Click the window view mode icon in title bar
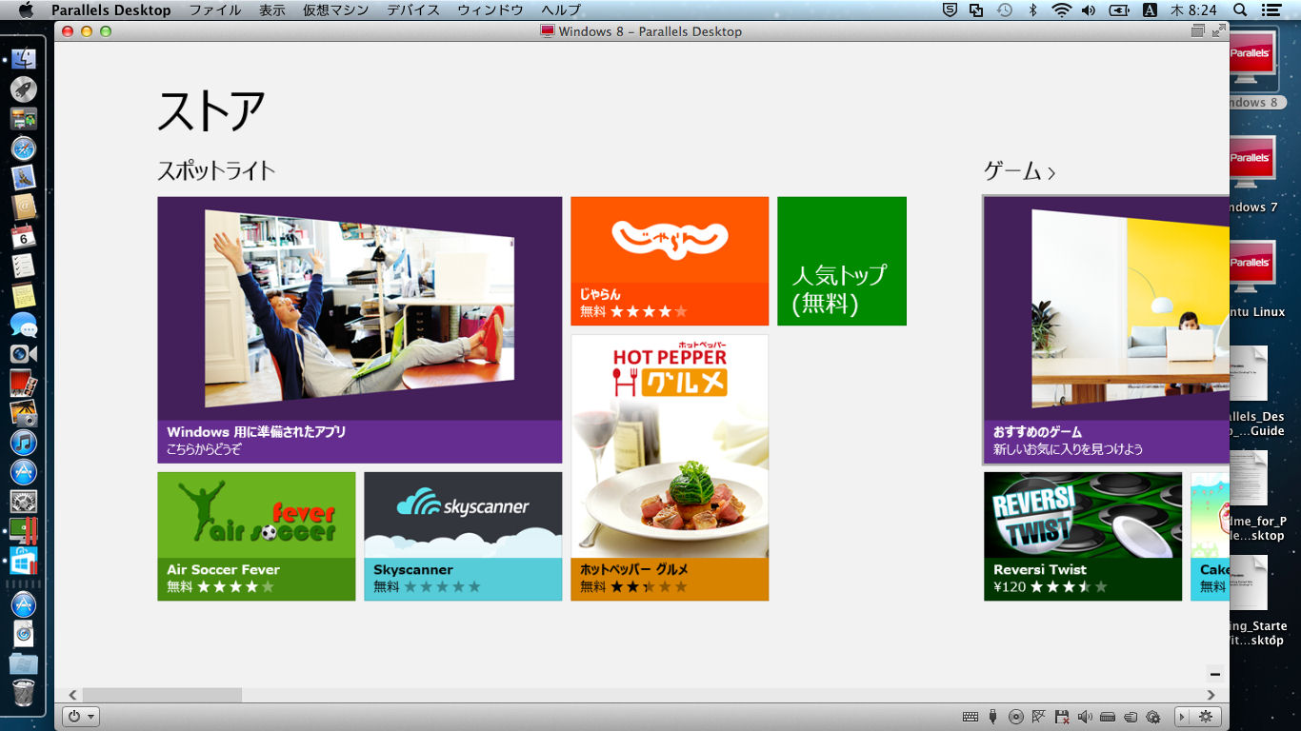This screenshot has height=731, width=1301. pos(1198,31)
